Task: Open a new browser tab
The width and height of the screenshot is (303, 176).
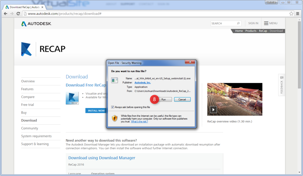Action: point(49,7)
